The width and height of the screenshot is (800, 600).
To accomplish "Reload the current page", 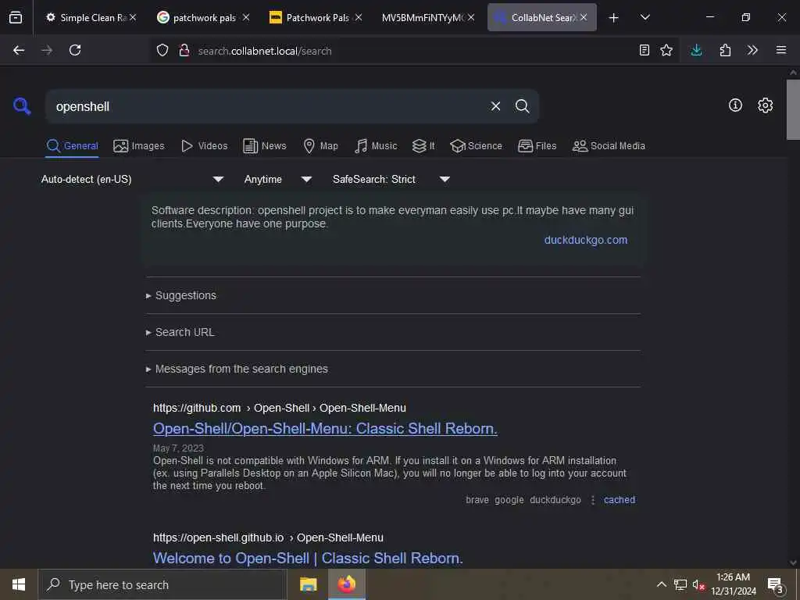I will click(x=75, y=50).
